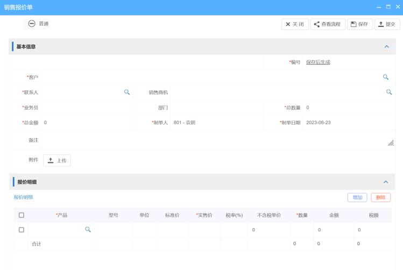Toggle the select-all checkbox in table header
This screenshot has height=270, width=403.
pyautogui.click(x=22, y=215)
